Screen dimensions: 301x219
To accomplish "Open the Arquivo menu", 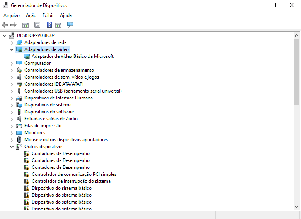I will pos(12,15).
